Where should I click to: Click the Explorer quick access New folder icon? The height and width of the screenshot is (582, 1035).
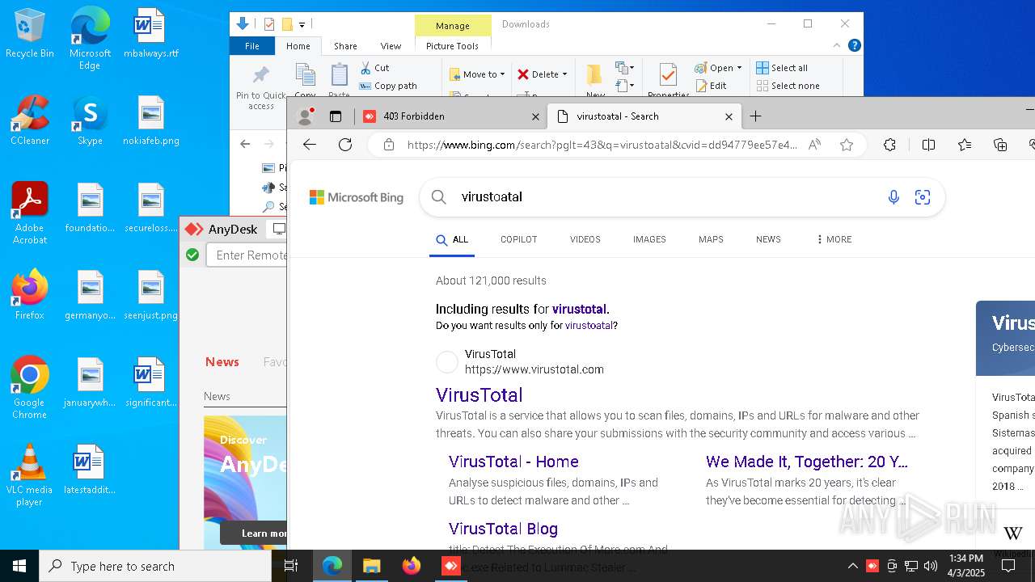tap(286, 24)
